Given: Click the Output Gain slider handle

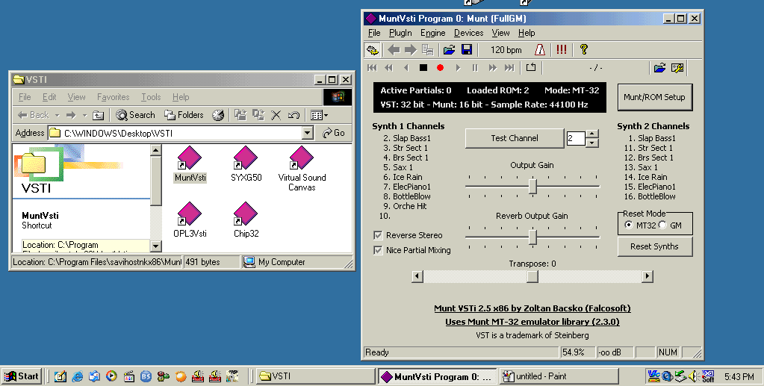Looking at the screenshot, I should coord(532,186).
